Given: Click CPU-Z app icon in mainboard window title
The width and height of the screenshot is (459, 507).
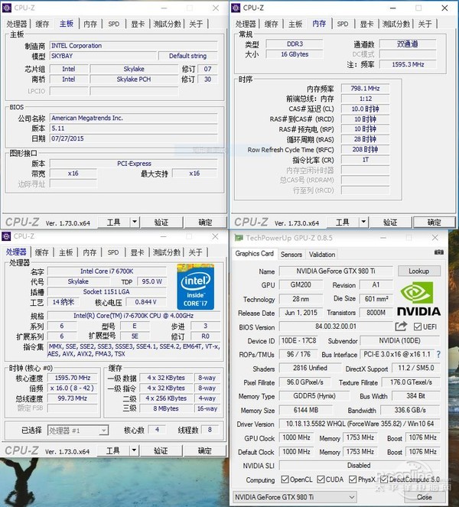Looking at the screenshot, I should (6, 8).
